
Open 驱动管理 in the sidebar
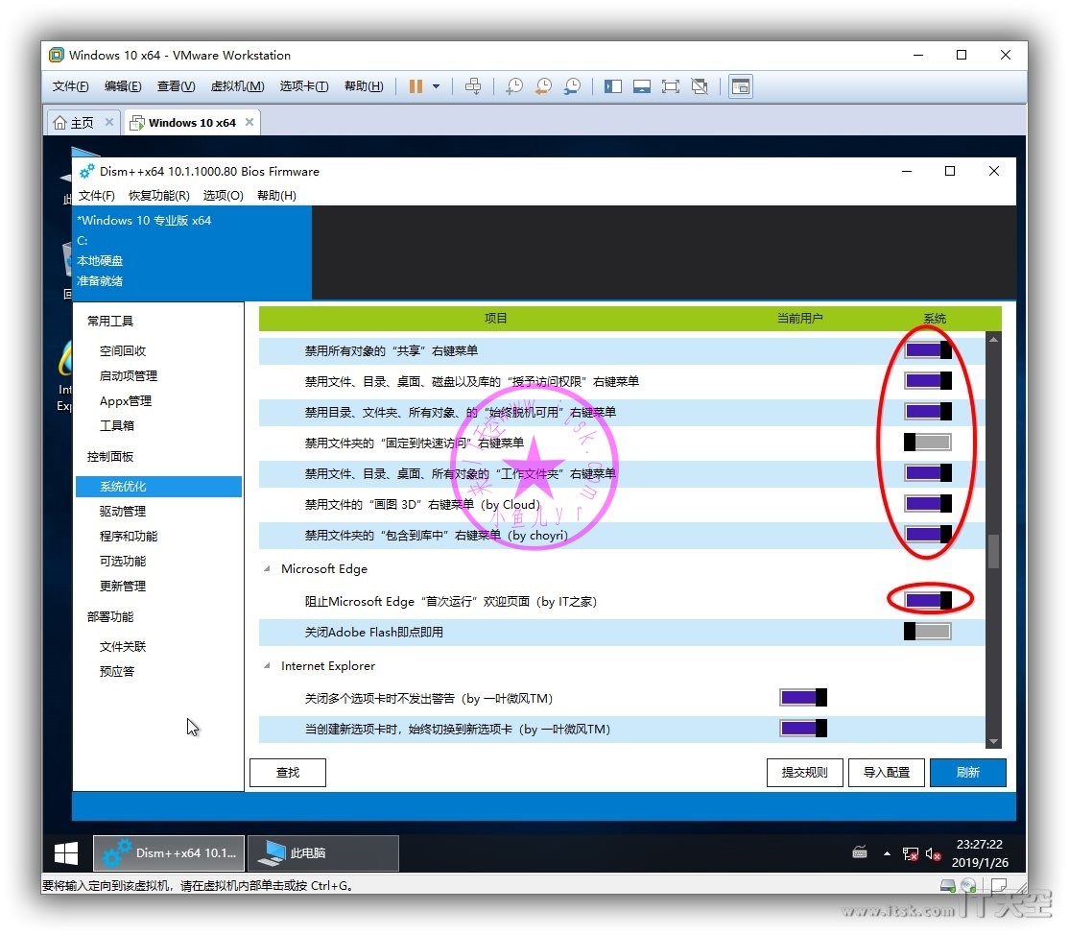(123, 511)
